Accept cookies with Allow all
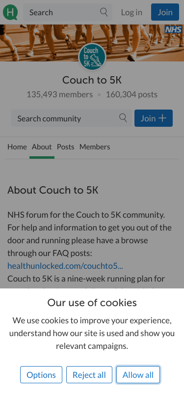184x399 pixels. [x=138, y=374]
